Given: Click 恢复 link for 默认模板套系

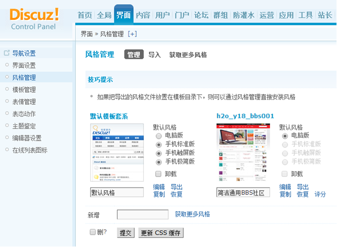Looking at the screenshot, I should point(177,194).
